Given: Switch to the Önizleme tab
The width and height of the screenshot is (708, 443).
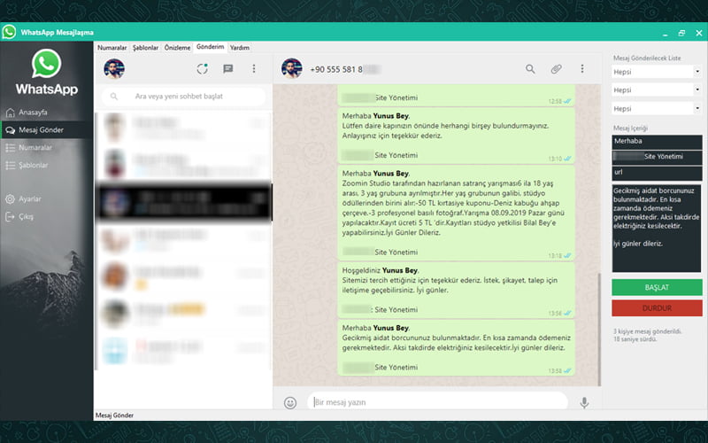Looking at the screenshot, I should pos(177,48).
